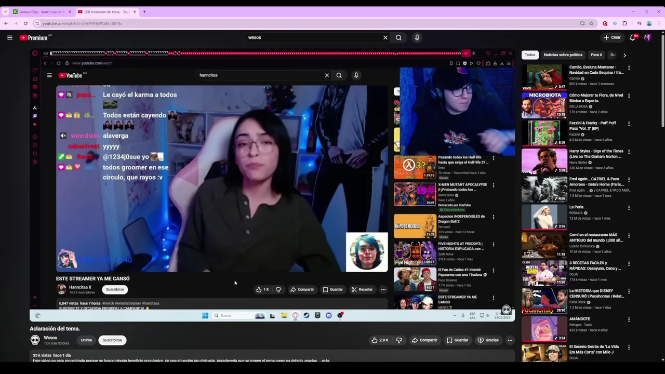Click the install-app icon in address bar
Screen dimensions: 665x374
582,23
